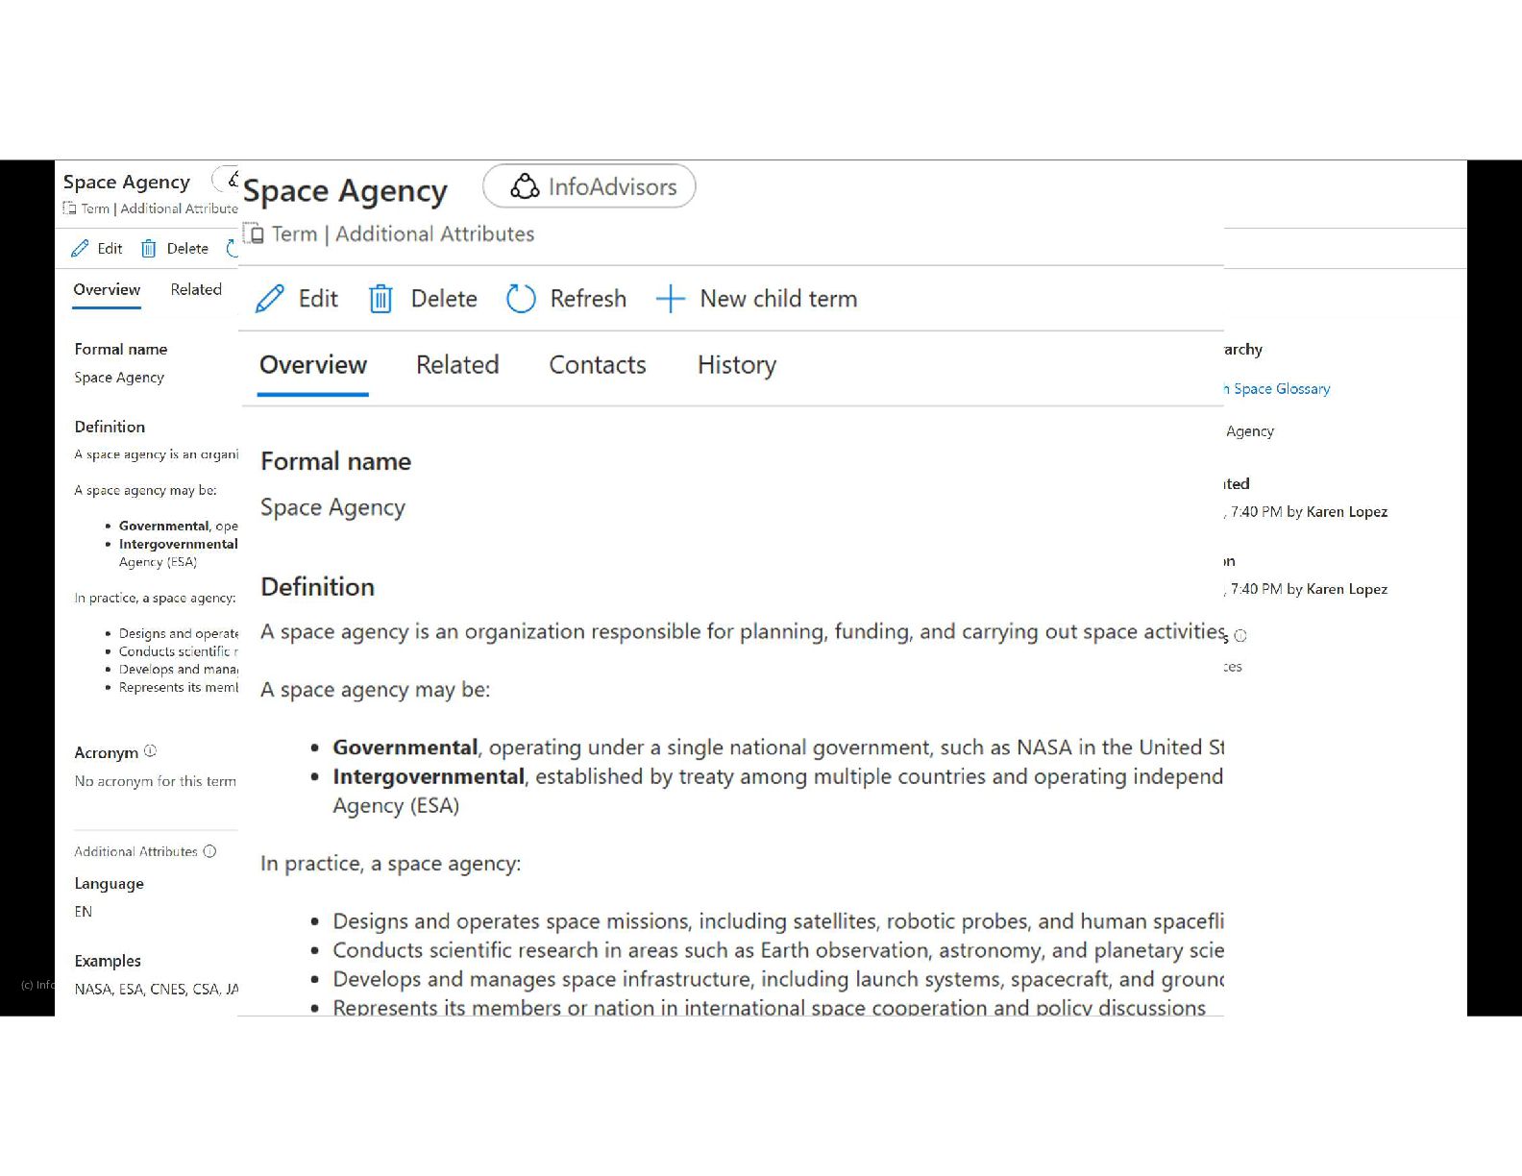Click the 'EN' language value
Screen dimensions: 1522x1176
point(84,911)
